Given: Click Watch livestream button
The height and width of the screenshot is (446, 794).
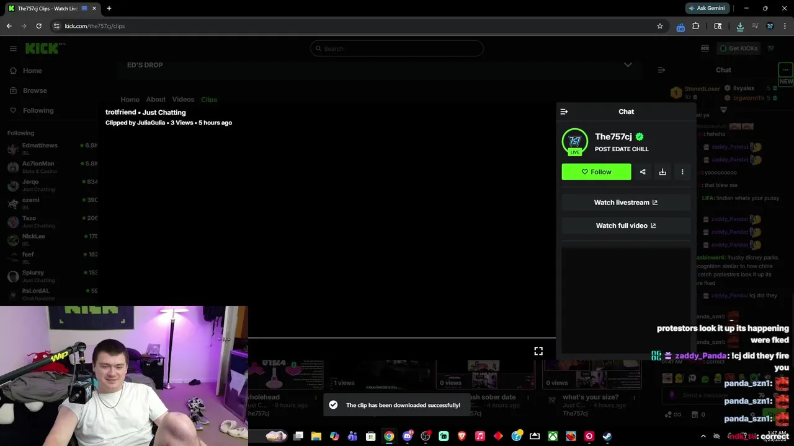Looking at the screenshot, I should pyautogui.click(x=626, y=203).
